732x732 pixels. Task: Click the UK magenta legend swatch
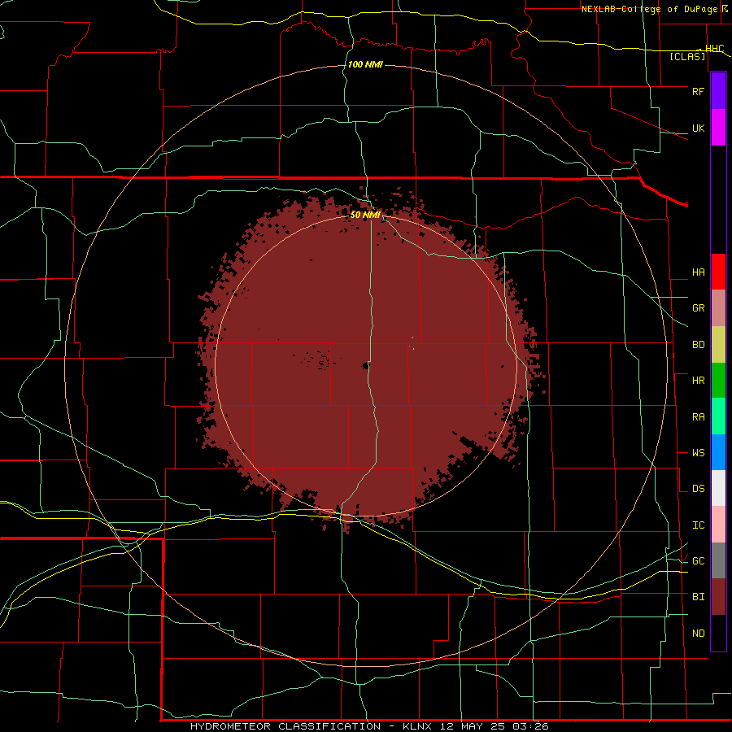pyautogui.click(x=718, y=128)
